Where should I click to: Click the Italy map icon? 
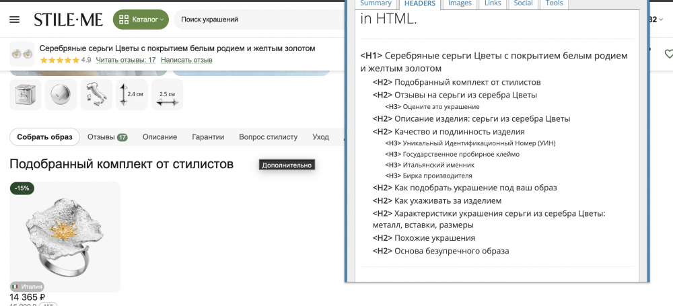point(96,94)
